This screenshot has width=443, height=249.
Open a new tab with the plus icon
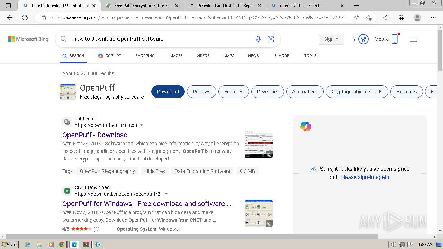click(x=356, y=6)
